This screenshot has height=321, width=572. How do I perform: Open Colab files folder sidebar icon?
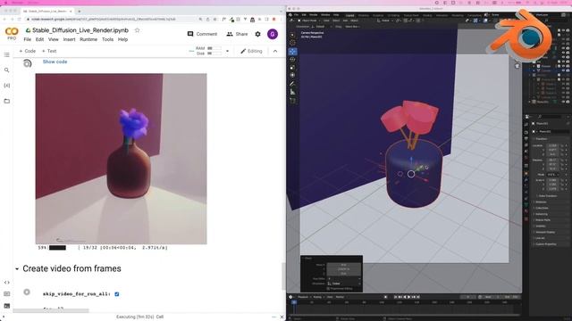(6, 101)
